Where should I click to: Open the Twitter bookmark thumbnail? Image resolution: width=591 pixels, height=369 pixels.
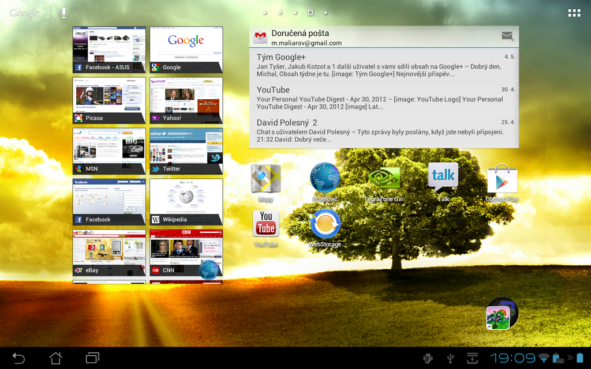[x=186, y=151]
